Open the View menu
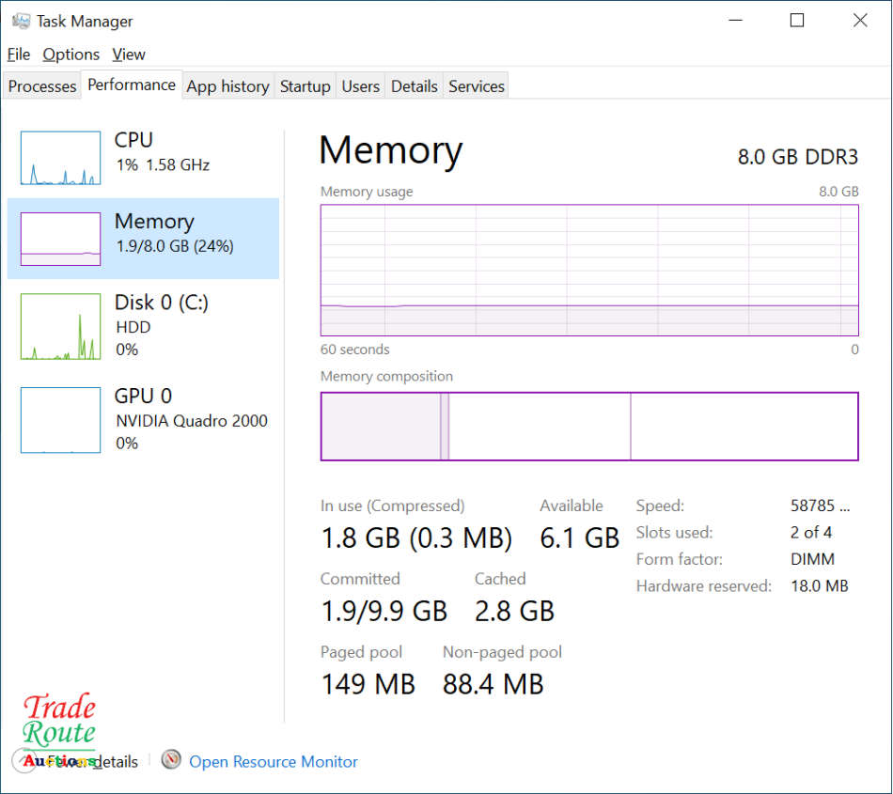Screen dimensions: 893x794 [129, 54]
